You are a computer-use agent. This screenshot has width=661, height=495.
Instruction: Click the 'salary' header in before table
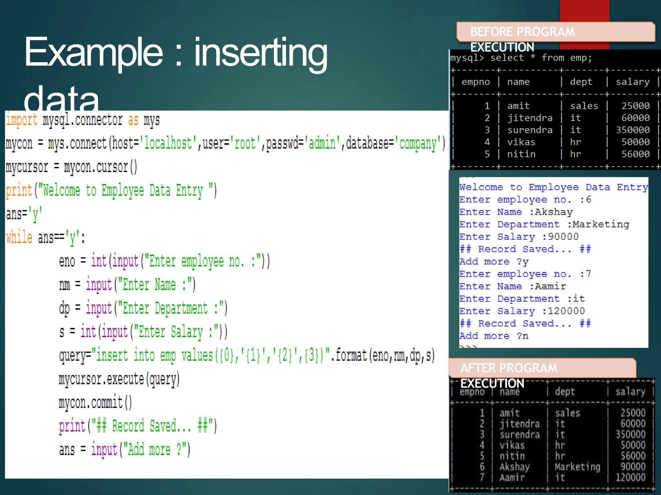click(633, 82)
